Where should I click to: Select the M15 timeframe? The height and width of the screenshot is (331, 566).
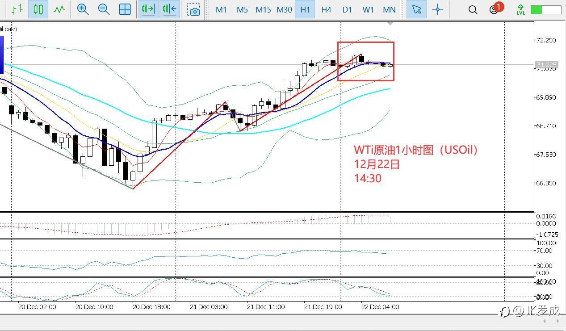click(263, 9)
